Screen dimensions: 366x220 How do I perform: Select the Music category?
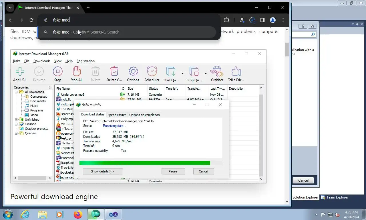34,106
